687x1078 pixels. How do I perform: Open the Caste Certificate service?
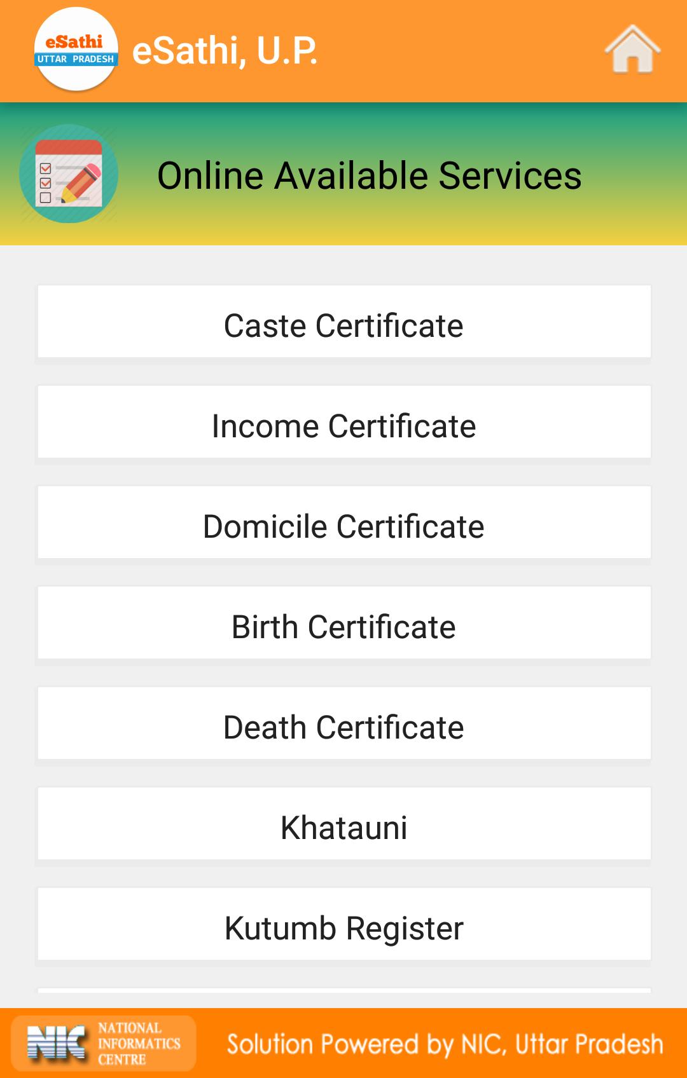344,322
